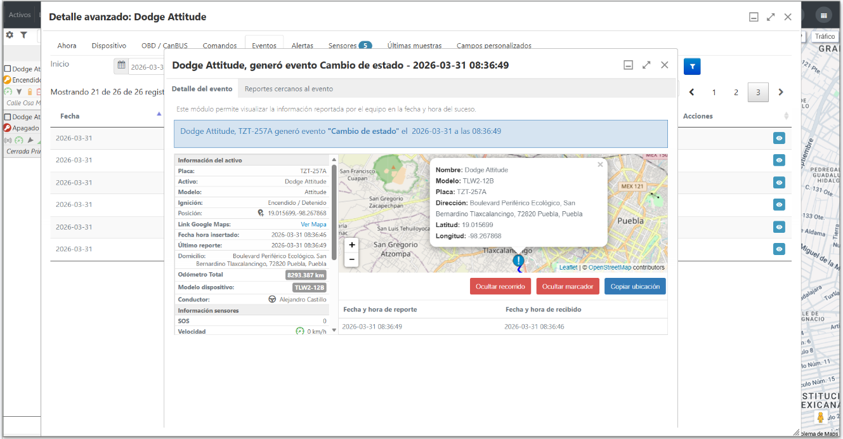Viewport: 843px width, 439px height.
Task: Go to the previous results page
Action: [691, 92]
